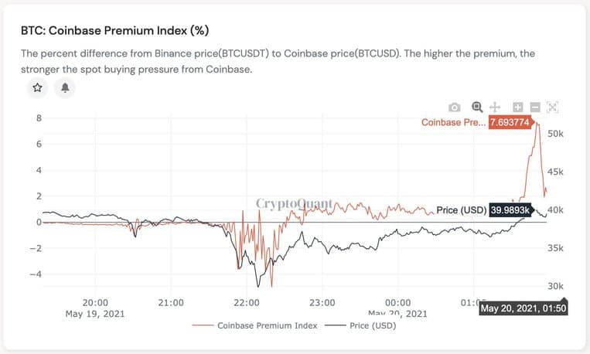Toggle Price (USD) legend entry
Screen dimensions: 590x354
pos(373,325)
